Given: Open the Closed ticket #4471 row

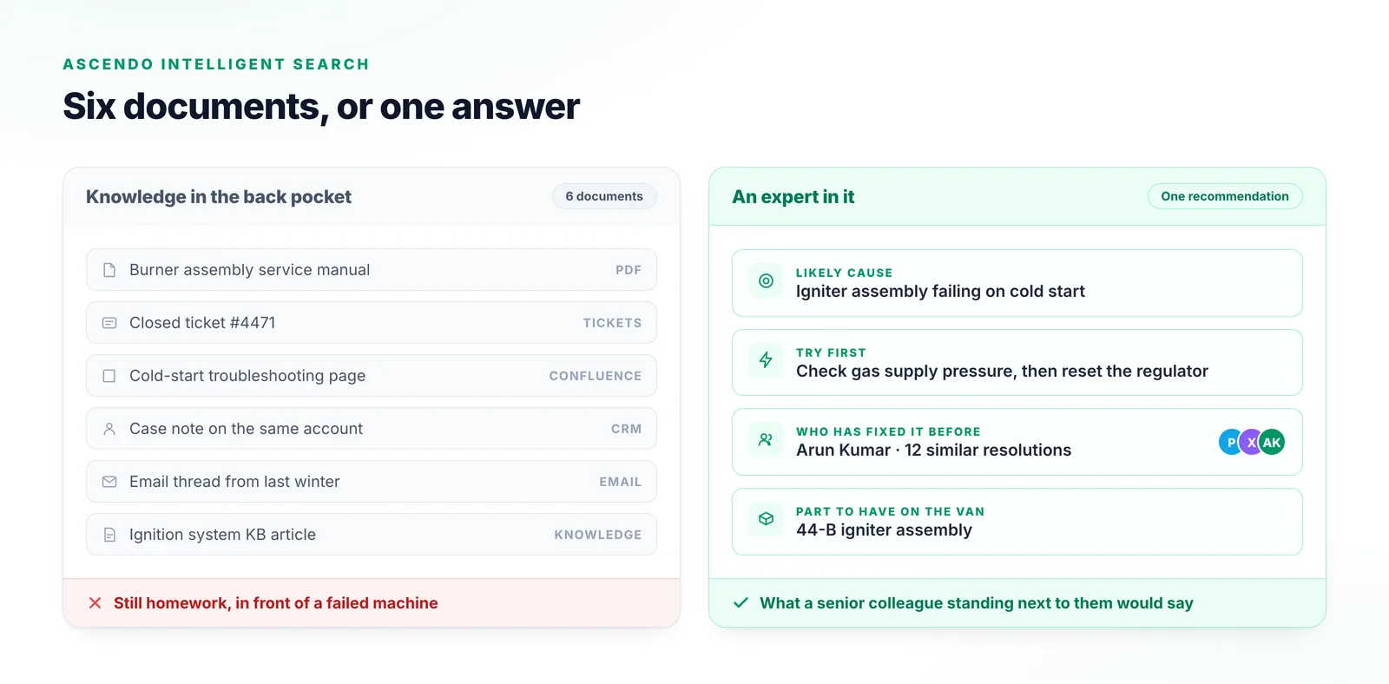Looking at the screenshot, I should 372,323.
